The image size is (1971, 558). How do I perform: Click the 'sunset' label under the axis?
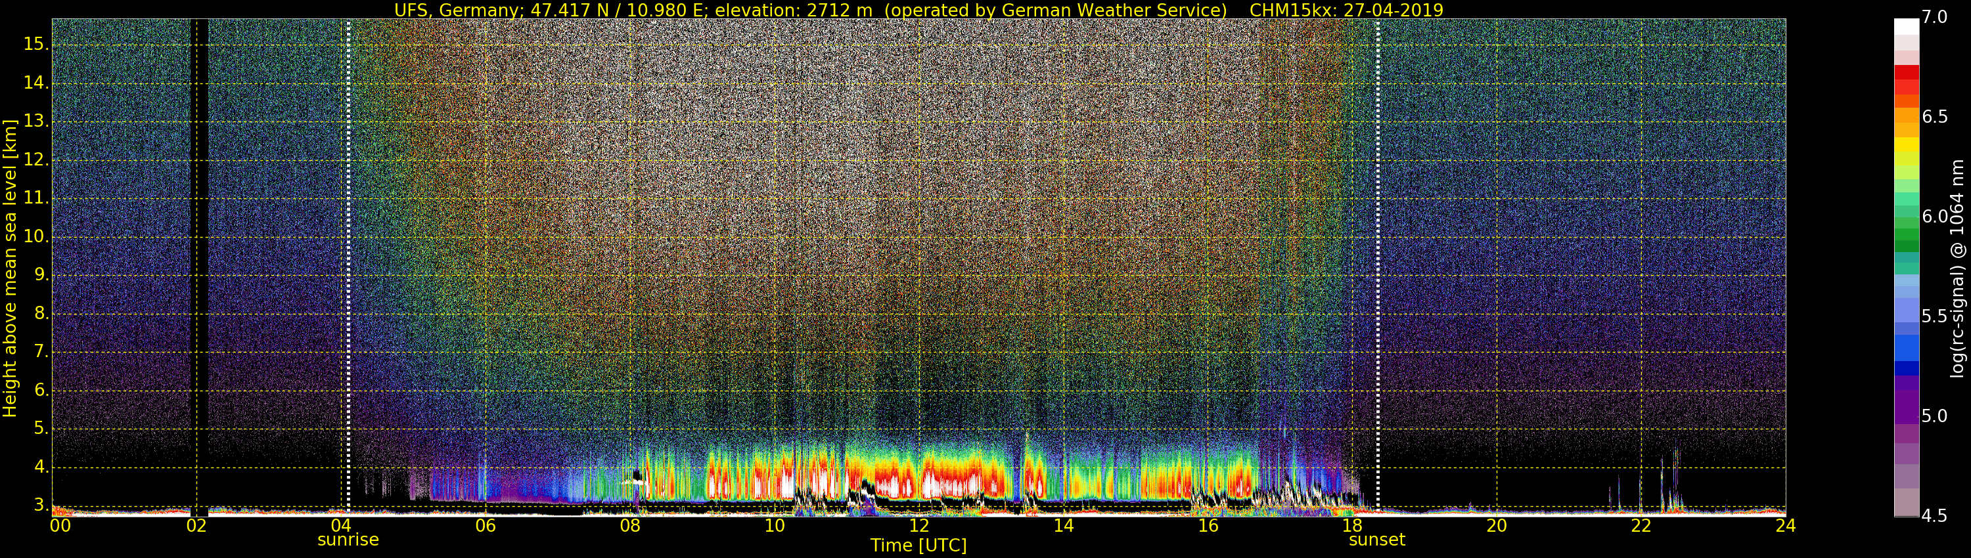pos(1377,540)
